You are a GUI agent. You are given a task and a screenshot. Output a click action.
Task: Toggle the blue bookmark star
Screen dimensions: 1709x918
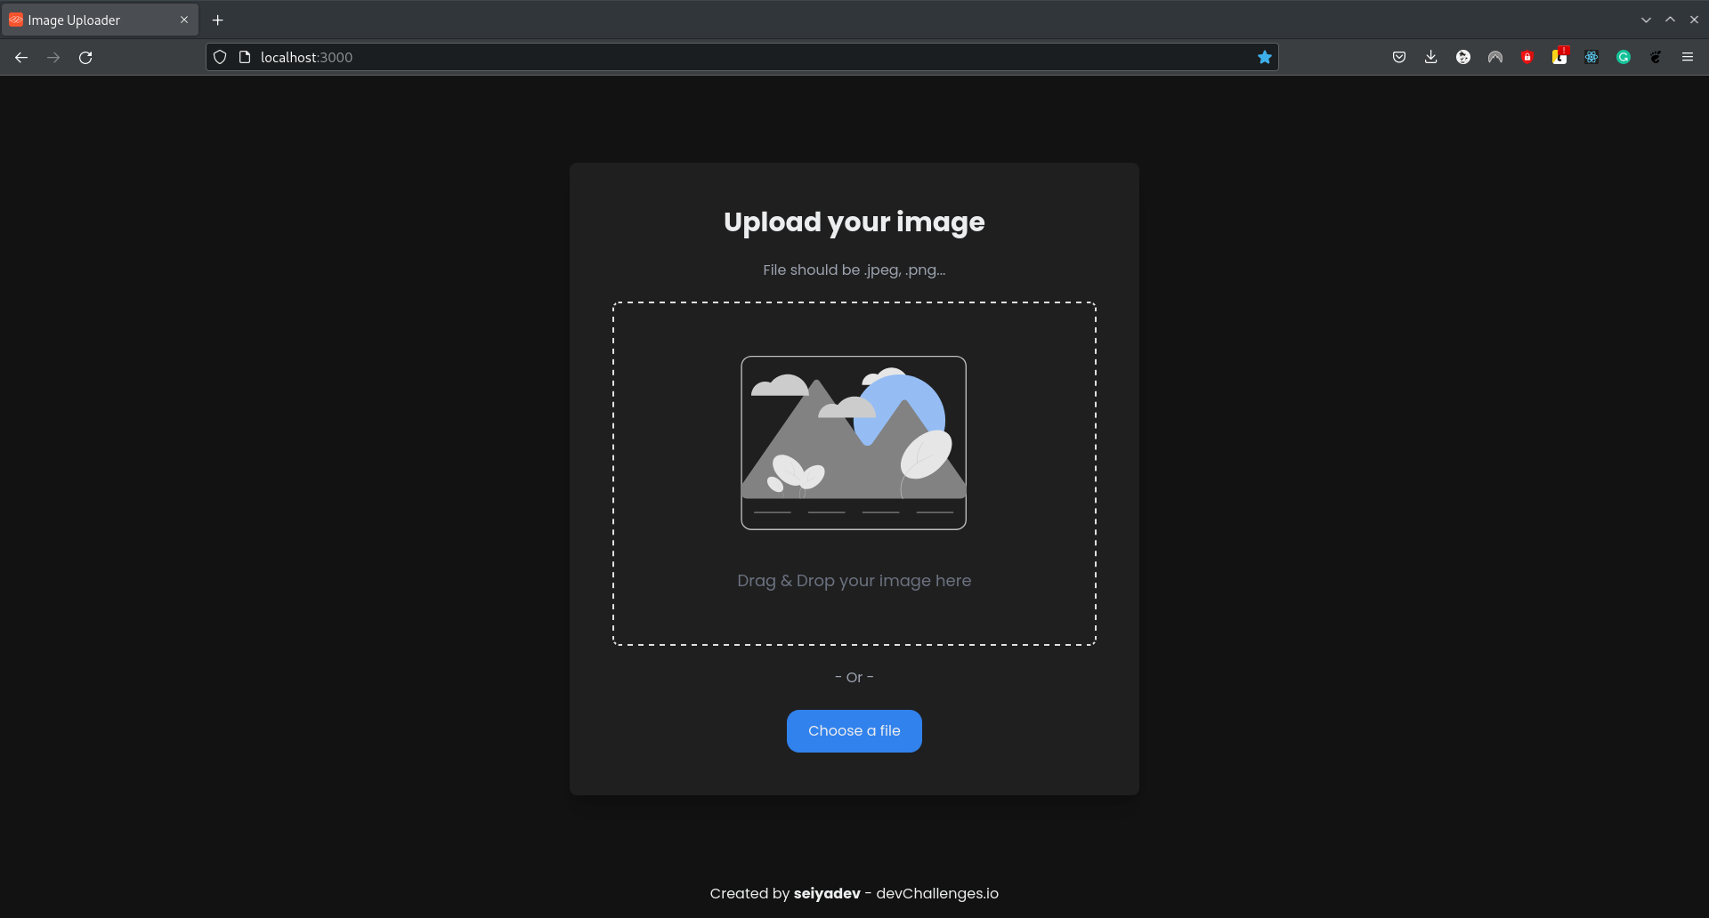pyautogui.click(x=1265, y=57)
